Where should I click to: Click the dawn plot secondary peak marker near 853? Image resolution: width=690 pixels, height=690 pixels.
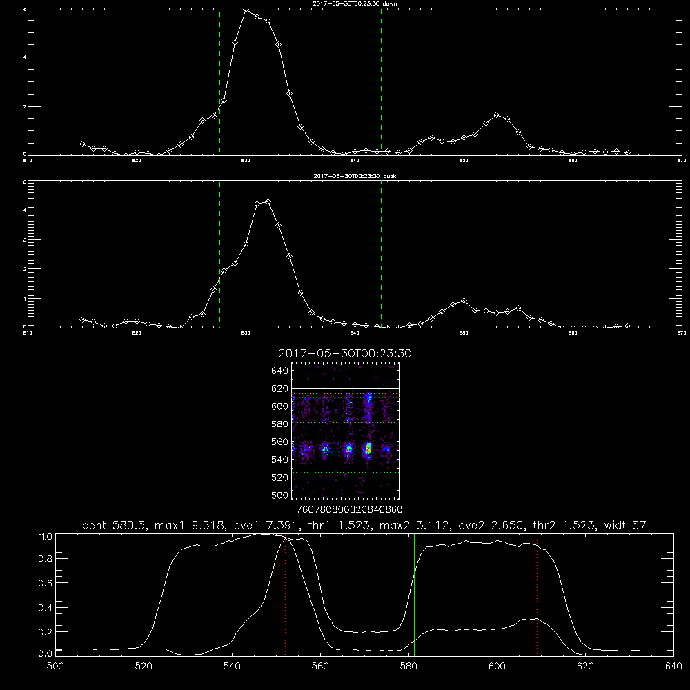(x=497, y=115)
